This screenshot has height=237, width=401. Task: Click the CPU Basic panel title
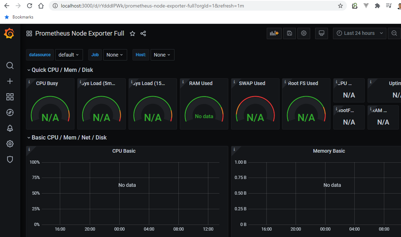124,151
